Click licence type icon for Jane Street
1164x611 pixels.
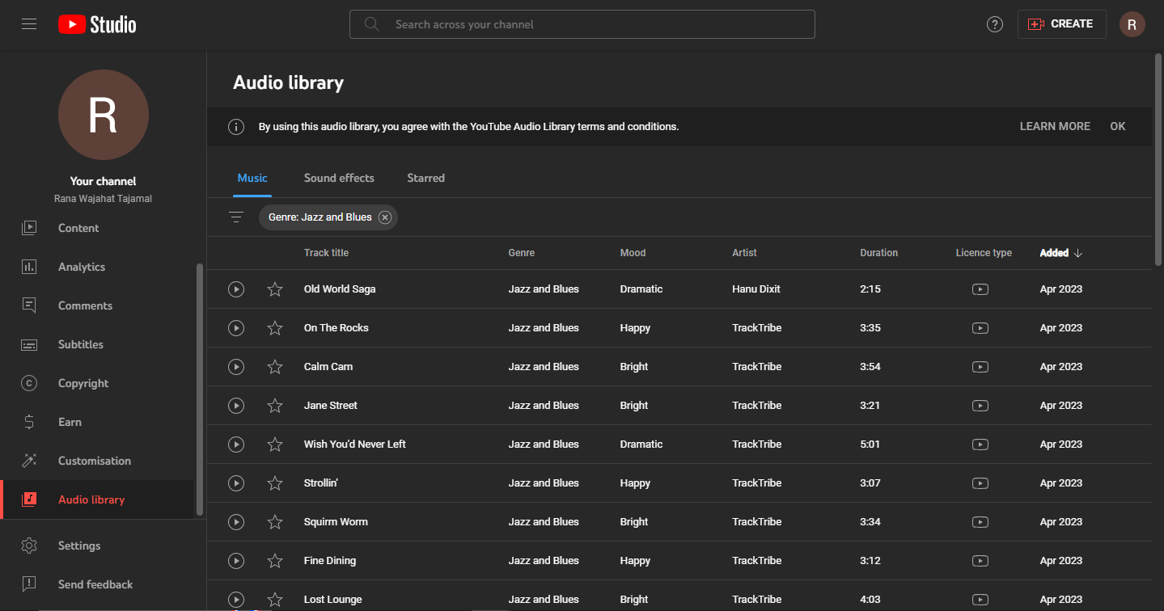[980, 406]
